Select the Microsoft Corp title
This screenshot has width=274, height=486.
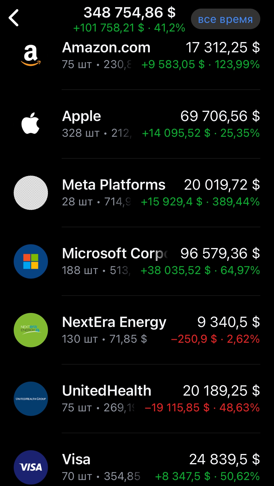116,254
